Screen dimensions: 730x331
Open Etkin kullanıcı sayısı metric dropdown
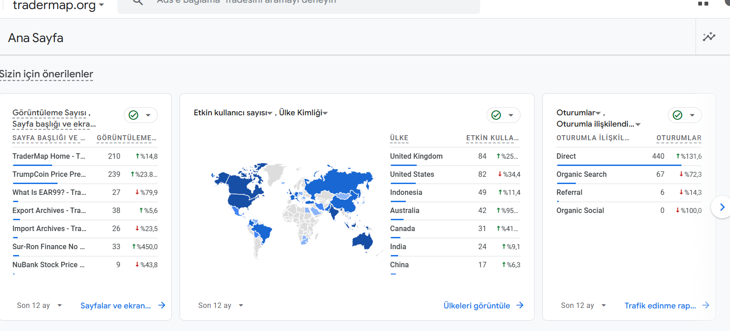click(233, 113)
